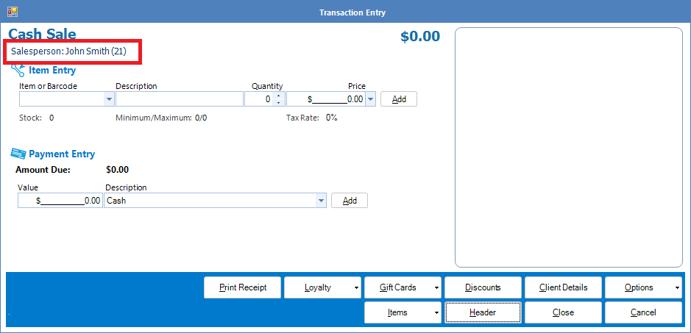This screenshot has width=691, height=333.
Task: Open the Gift Cards menu button
Action: point(403,287)
